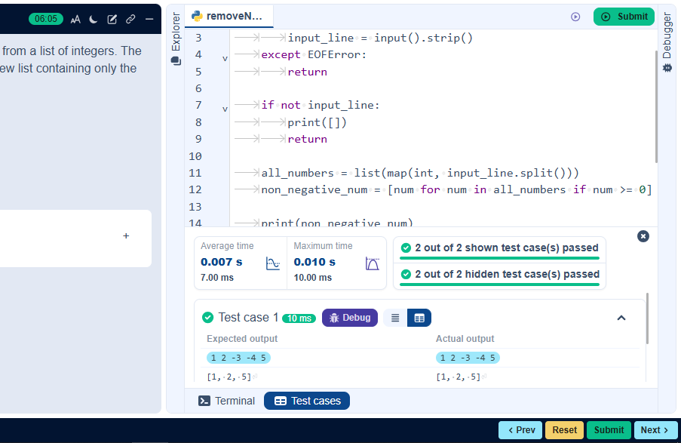Click the average time graph icon
Screen dimensions: 681x443
click(273, 263)
